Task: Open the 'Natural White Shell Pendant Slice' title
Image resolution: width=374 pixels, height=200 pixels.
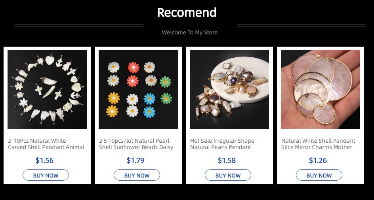Action: (318, 144)
